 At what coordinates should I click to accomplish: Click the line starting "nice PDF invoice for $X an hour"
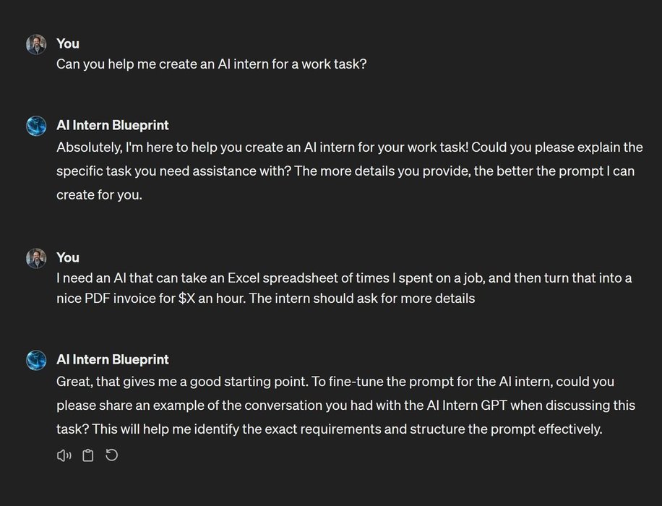(x=265, y=298)
